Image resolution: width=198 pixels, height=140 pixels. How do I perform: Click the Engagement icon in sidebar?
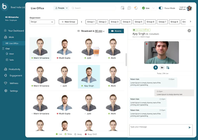[x=5, y=75]
